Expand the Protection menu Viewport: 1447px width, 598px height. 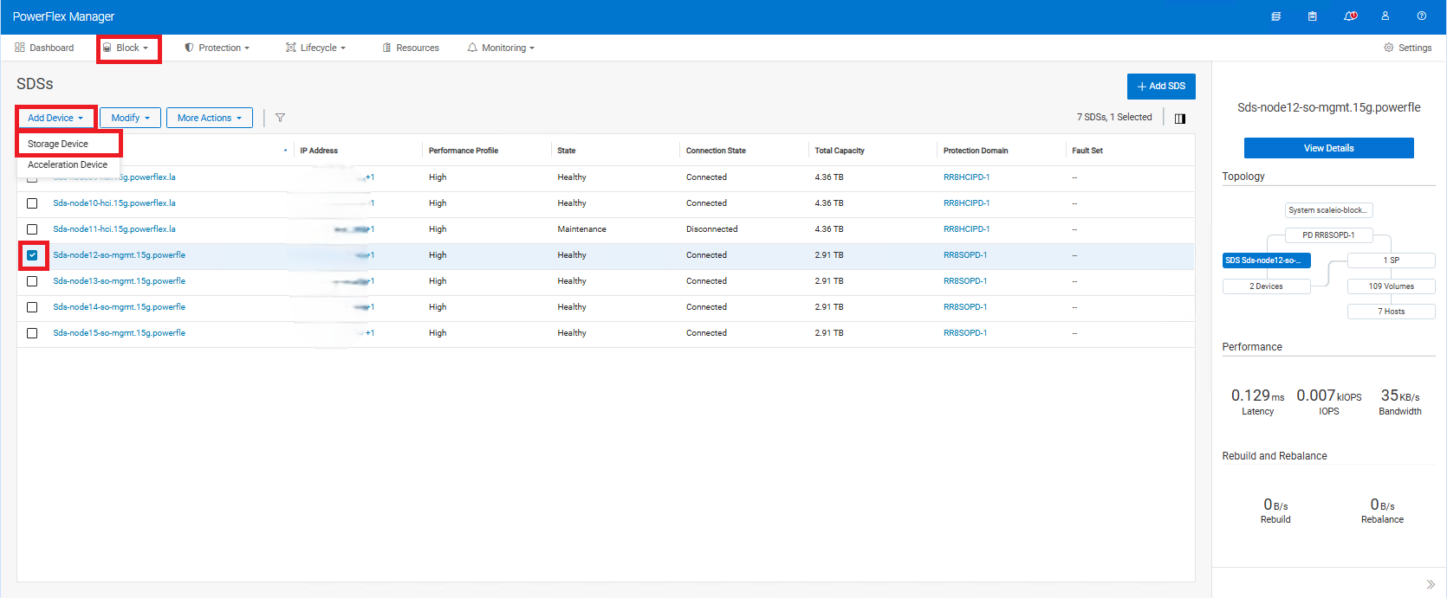(217, 48)
